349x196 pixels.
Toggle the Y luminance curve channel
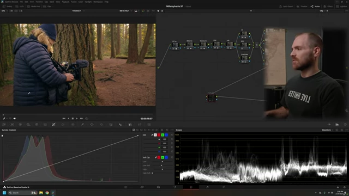click(x=155, y=135)
